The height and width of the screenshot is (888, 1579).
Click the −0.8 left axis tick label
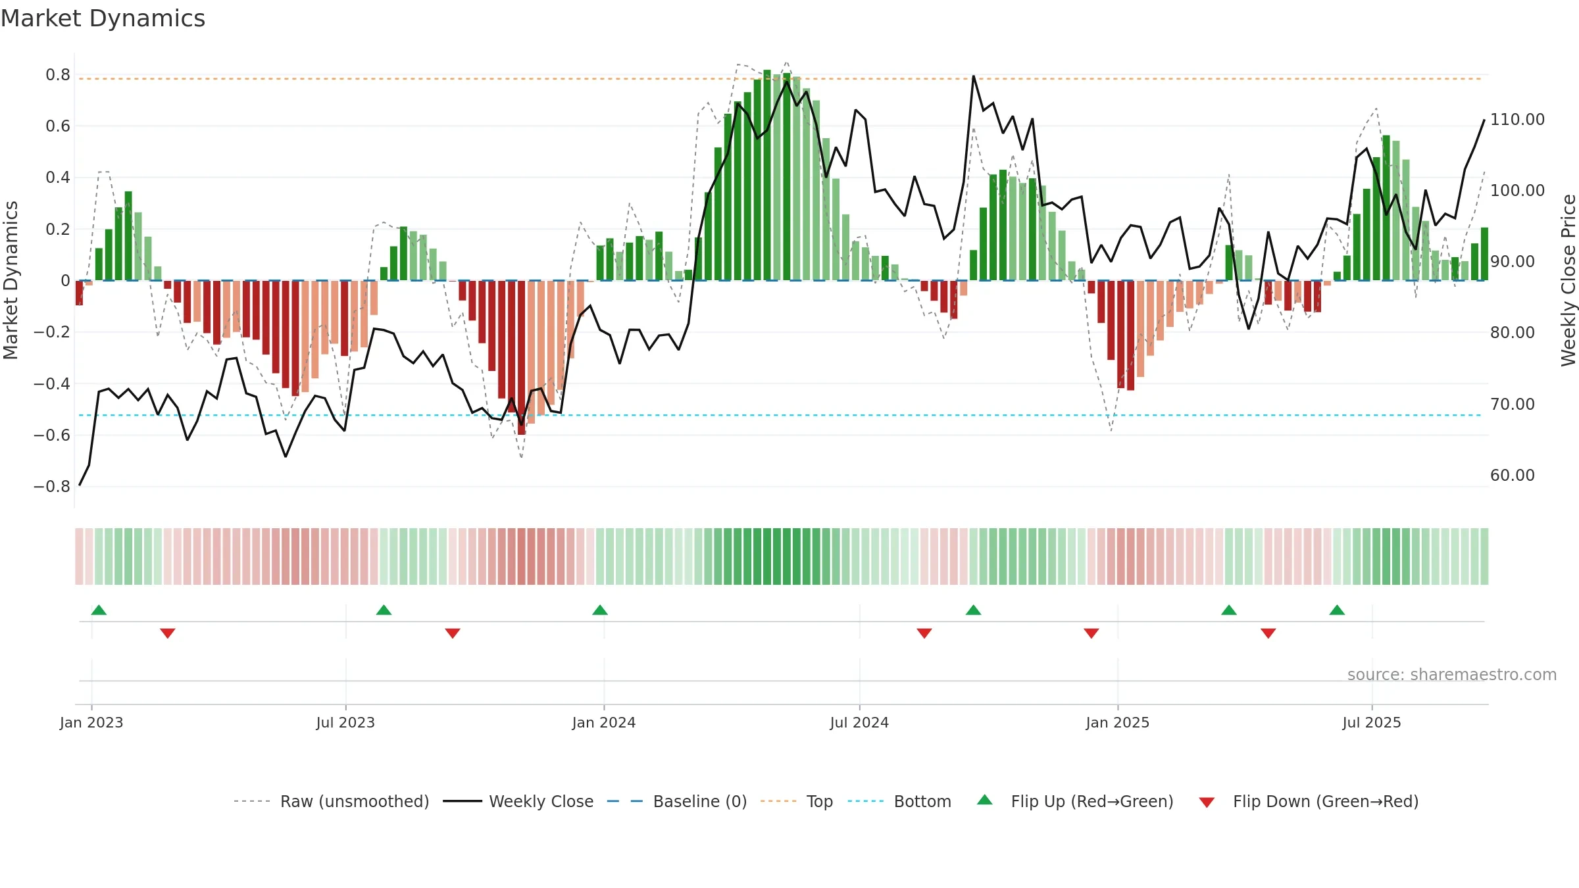point(52,487)
